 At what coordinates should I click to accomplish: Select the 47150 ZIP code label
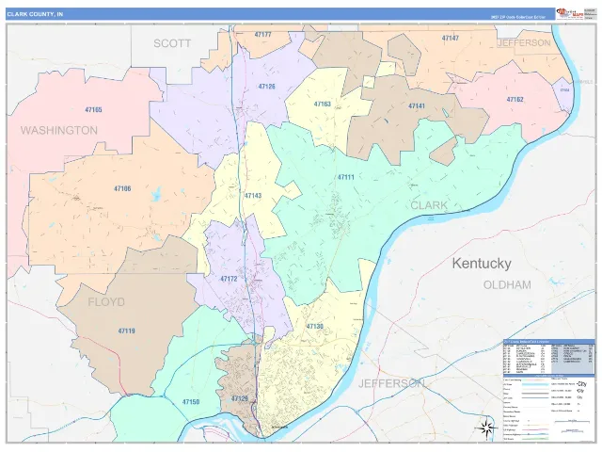click(x=191, y=402)
